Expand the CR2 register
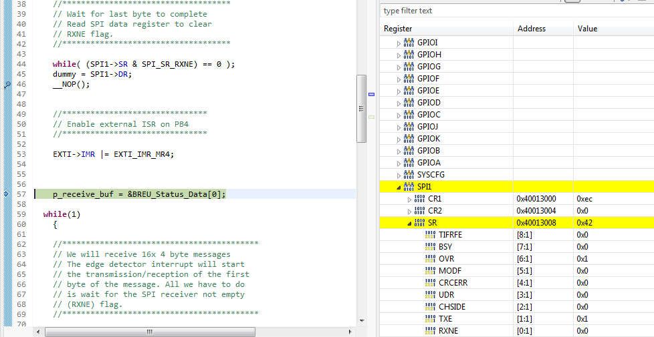This screenshot has height=337, width=654. [409, 212]
